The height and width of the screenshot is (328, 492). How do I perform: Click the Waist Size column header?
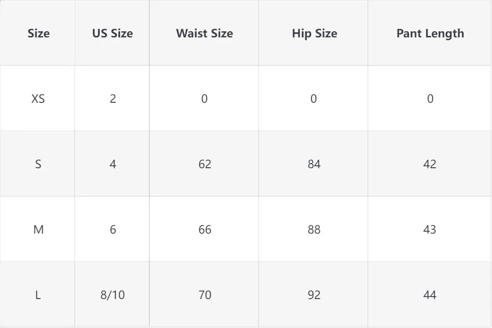click(x=204, y=33)
